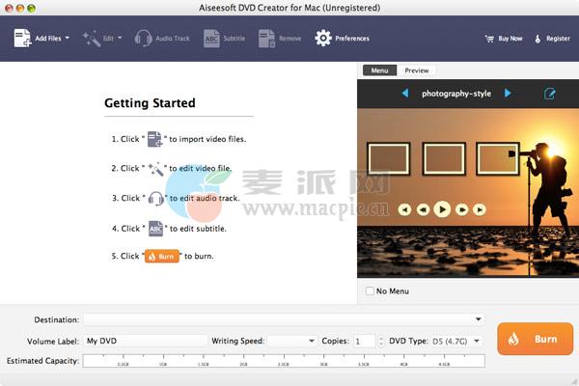Image resolution: width=579 pixels, height=386 pixels.
Task: Click the photography-style template name
Action: tap(456, 94)
